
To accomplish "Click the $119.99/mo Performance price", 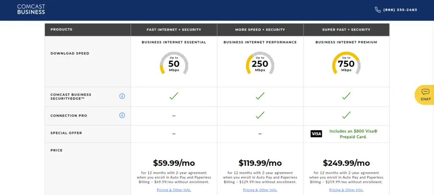I will [260, 163].
